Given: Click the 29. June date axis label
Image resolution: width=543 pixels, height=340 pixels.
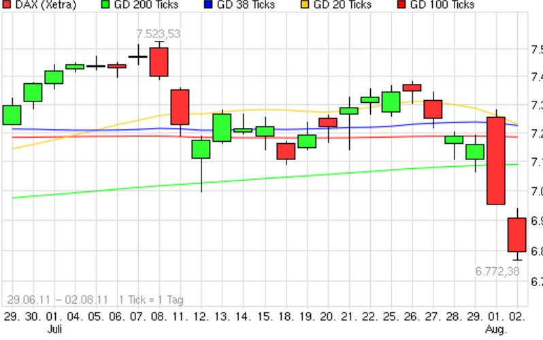Looking at the screenshot, I should pos(12,316).
